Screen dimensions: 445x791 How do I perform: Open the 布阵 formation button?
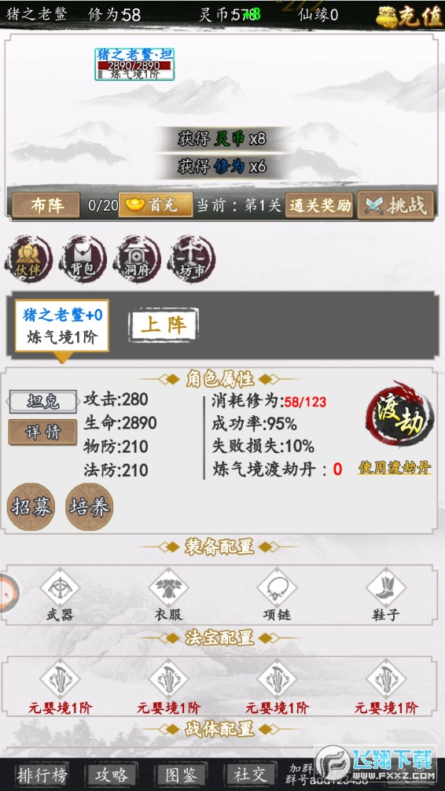coord(46,205)
